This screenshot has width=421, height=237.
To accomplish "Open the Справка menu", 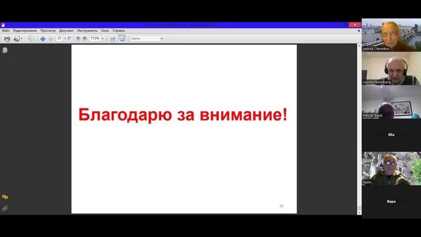I will click(118, 31).
